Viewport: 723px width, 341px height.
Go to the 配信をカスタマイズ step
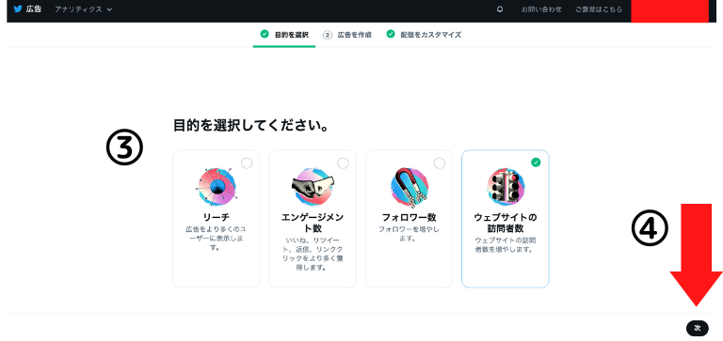point(424,35)
